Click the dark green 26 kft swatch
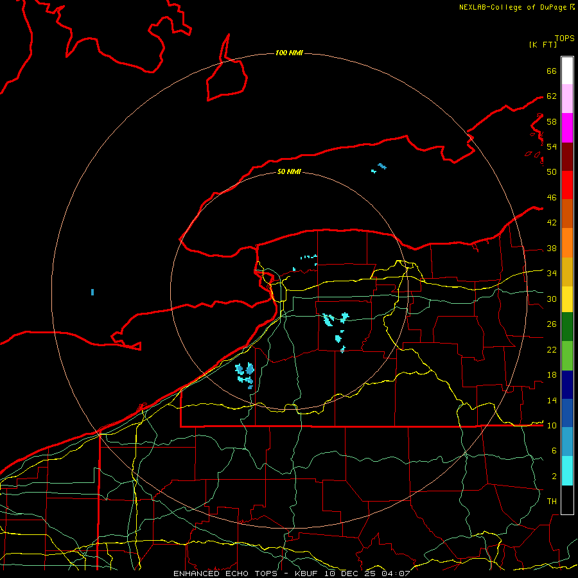578x578 pixels. pyautogui.click(x=567, y=327)
